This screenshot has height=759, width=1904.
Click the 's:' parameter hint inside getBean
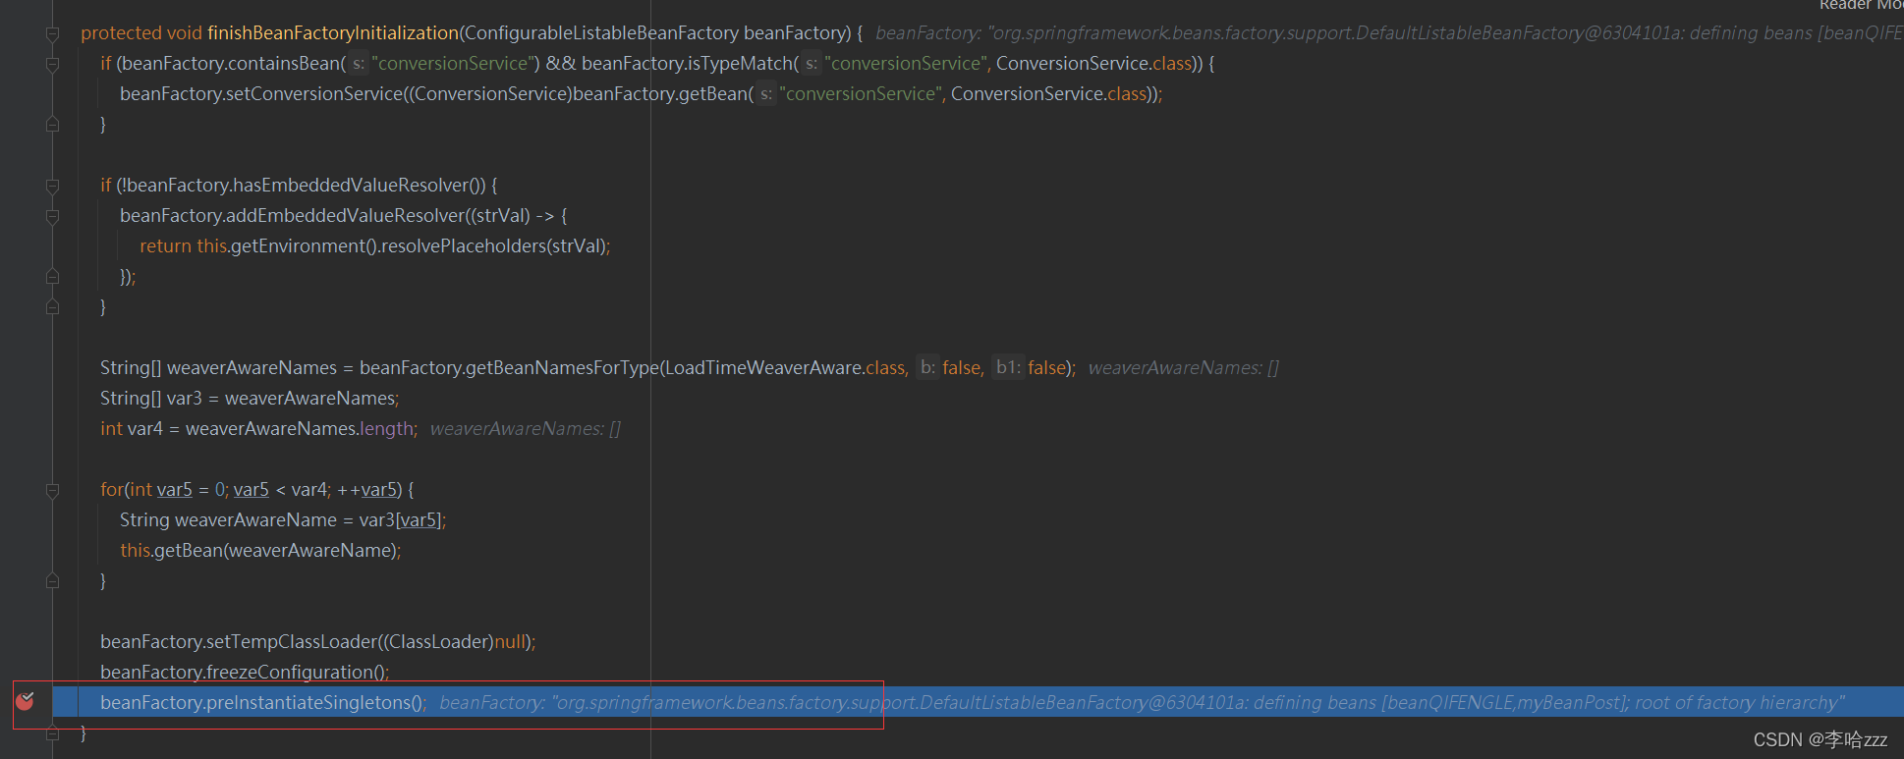(x=766, y=94)
